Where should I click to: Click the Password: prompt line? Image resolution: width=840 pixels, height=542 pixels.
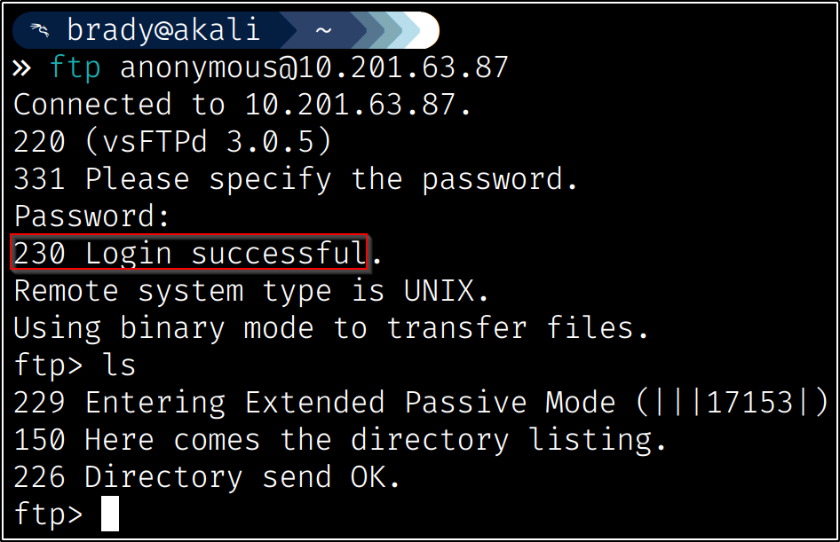pyautogui.click(x=91, y=216)
